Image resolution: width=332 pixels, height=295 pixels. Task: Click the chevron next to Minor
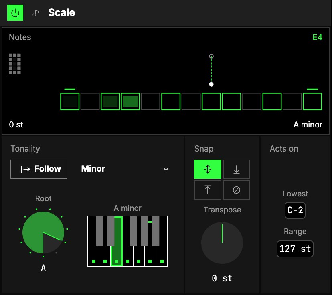point(166,169)
